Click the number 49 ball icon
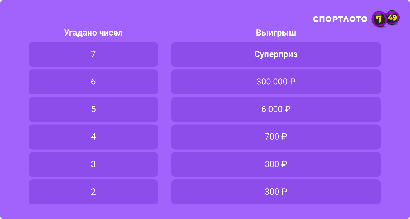This screenshot has width=410, height=219. click(x=393, y=18)
